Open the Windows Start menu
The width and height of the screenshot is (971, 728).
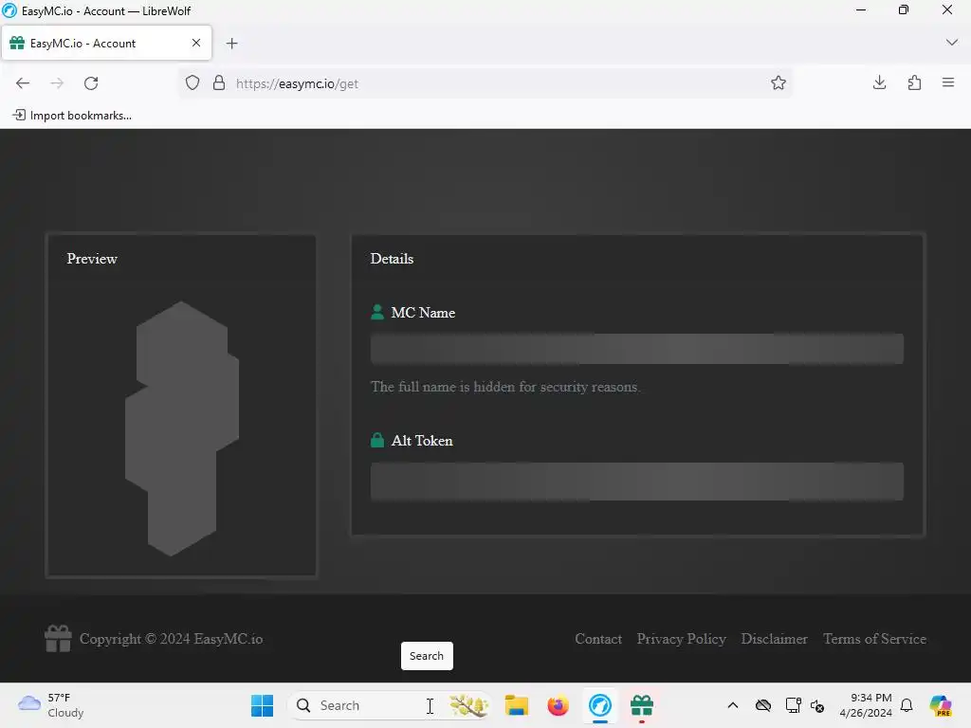pos(262,705)
